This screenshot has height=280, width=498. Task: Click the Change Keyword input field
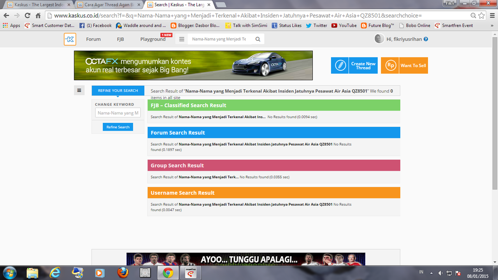(118, 113)
